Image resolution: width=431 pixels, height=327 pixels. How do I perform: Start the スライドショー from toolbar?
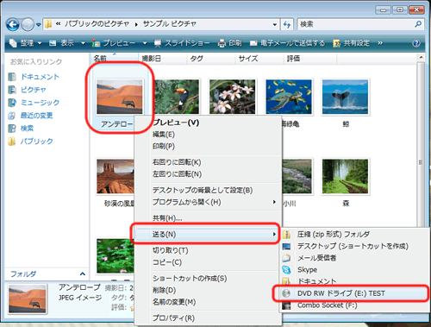(182, 43)
